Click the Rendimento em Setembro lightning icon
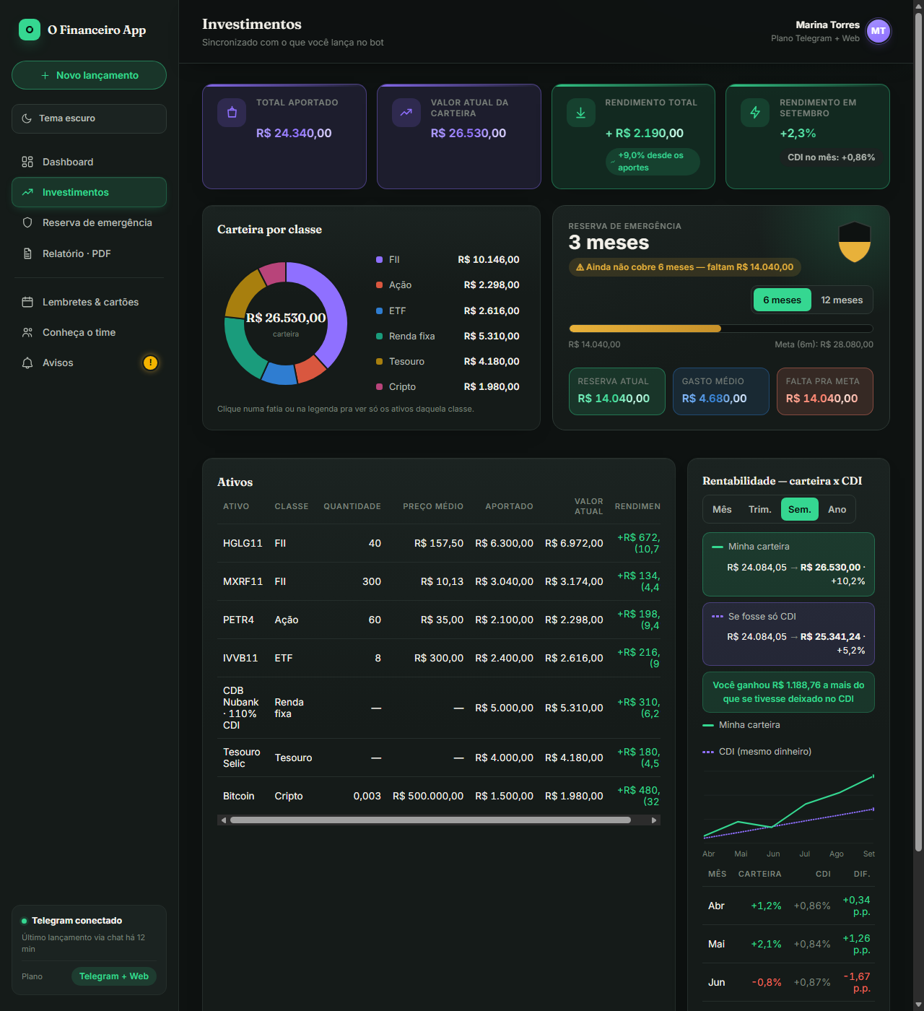 coord(755,113)
